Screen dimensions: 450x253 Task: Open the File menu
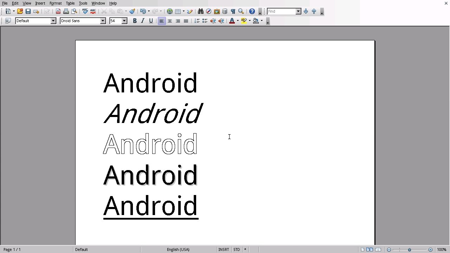(5, 3)
